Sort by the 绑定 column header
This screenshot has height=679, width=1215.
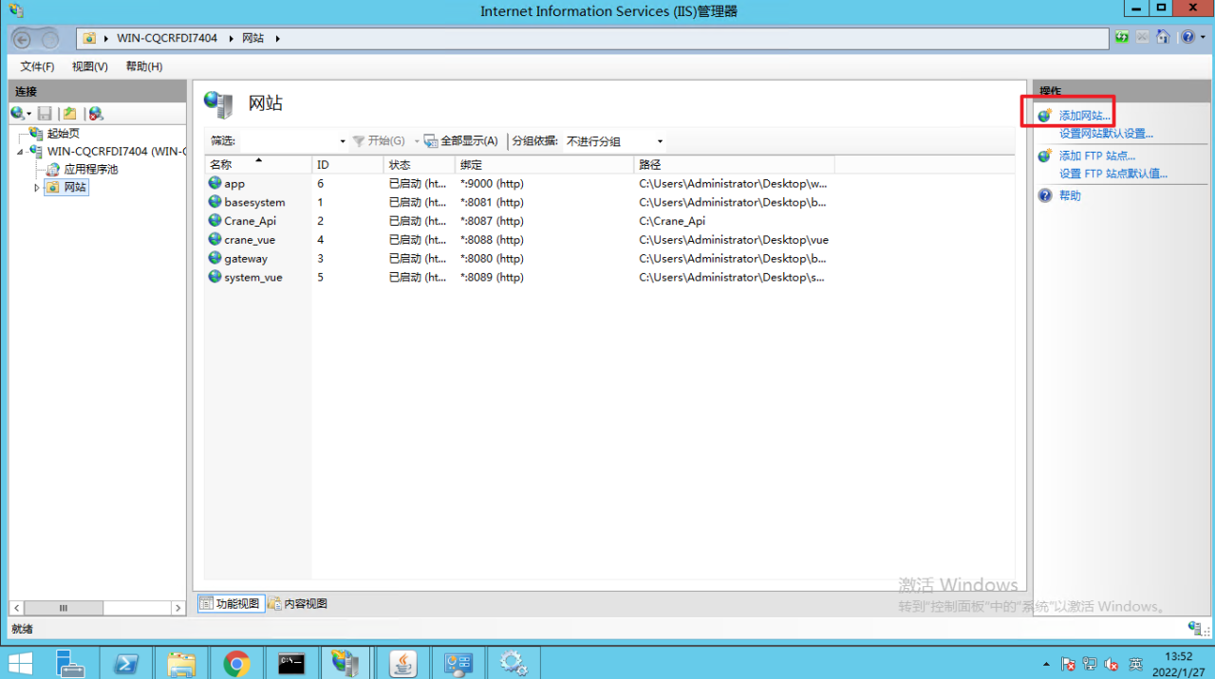click(544, 165)
